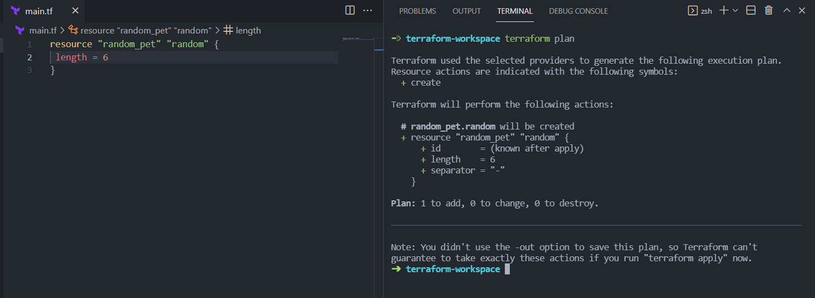The height and width of the screenshot is (298, 815).
Task: Expand the main.tf breadcrumb item
Action: [43, 31]
